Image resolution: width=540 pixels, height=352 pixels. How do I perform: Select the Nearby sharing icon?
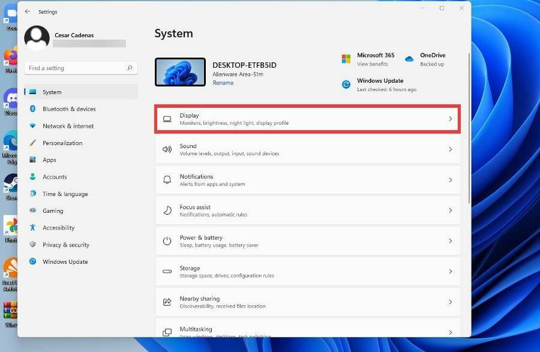167,302
